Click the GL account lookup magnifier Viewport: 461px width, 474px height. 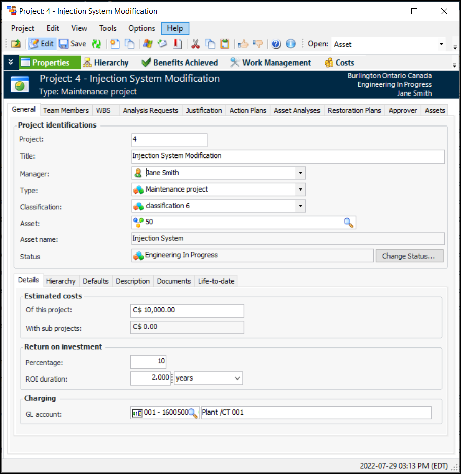click(x=193, y=413)
